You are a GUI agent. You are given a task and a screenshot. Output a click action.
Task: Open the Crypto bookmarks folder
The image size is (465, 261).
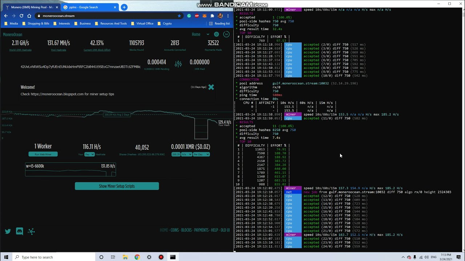point(165,24)
